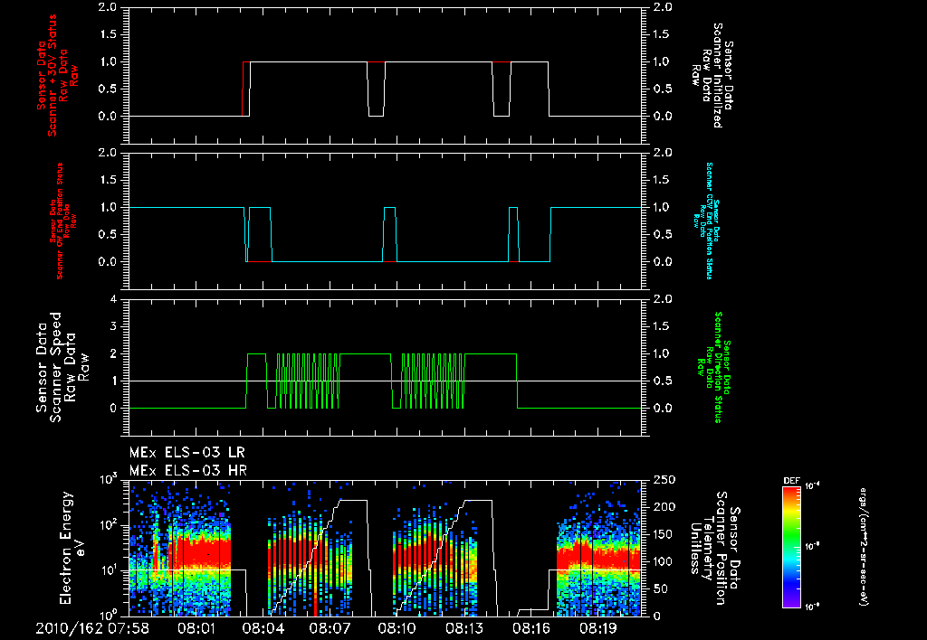Click the green "Scanner Direction Status" axis title
The width and height of the screenshot is (927, 640).
718,367
